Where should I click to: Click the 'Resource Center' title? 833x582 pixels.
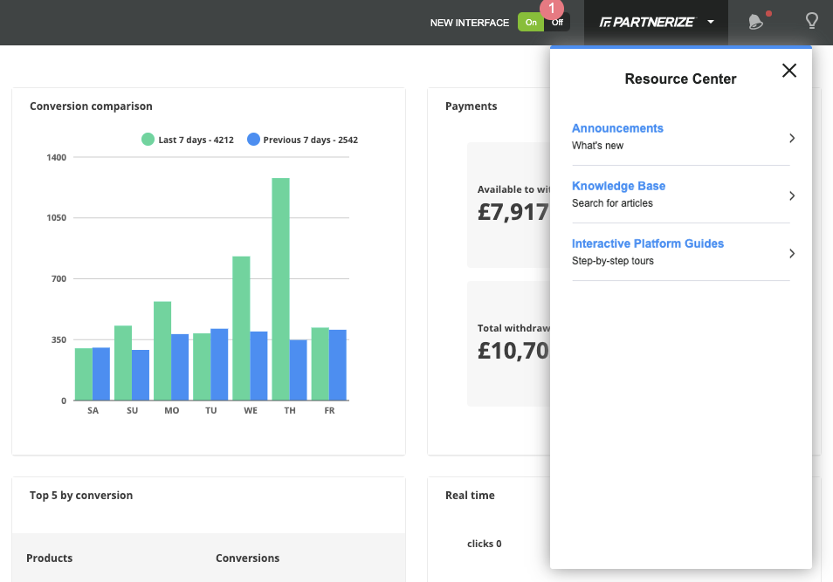pyautogui.click(x=680, y=79)
